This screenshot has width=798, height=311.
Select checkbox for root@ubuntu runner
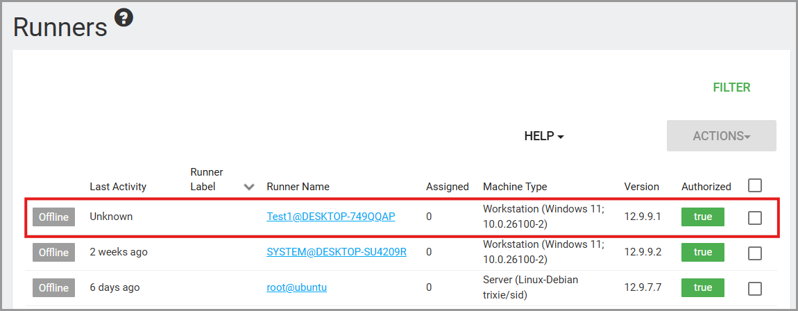(x=755, y=289)
